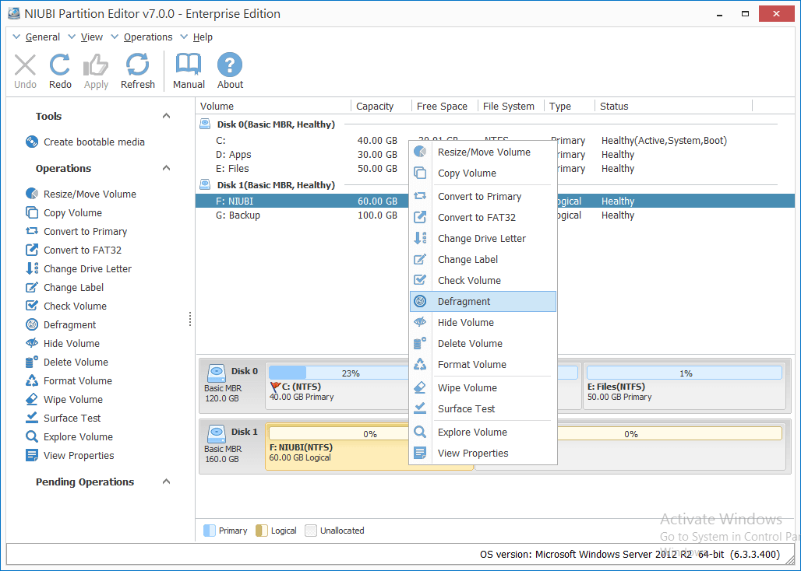
Task: Click E: Files(NTFS) partition block in disk map
Action: pos(684,386)
